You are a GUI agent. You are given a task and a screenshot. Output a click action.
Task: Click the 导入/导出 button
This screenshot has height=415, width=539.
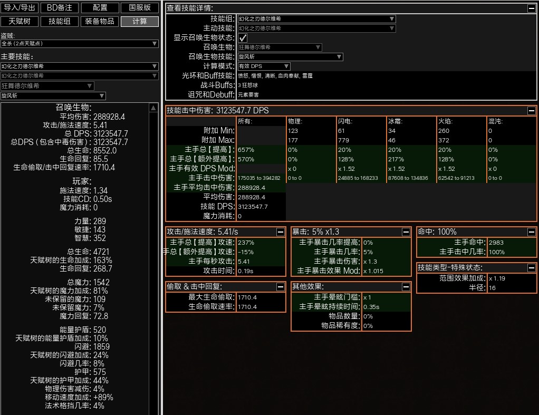pyautogui.click(x=20, y=8)
